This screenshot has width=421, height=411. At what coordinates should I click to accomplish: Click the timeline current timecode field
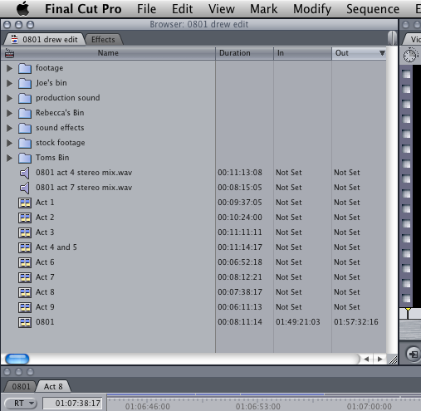coord(72,404)
